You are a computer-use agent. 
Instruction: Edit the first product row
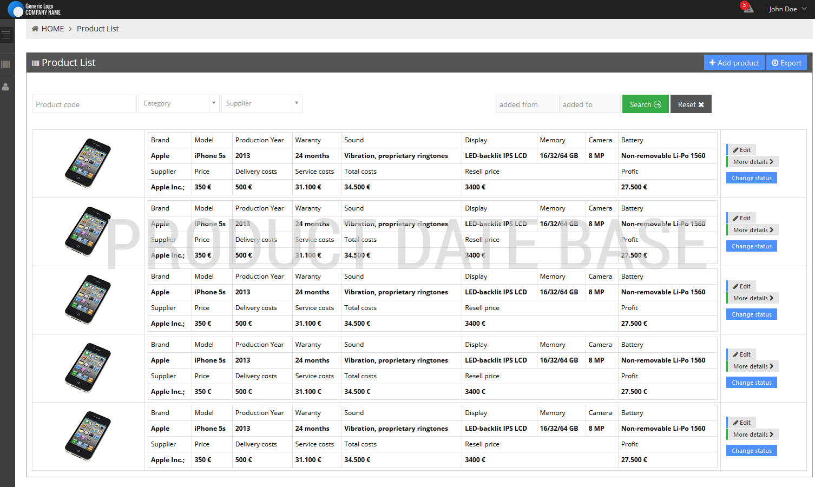741,150
